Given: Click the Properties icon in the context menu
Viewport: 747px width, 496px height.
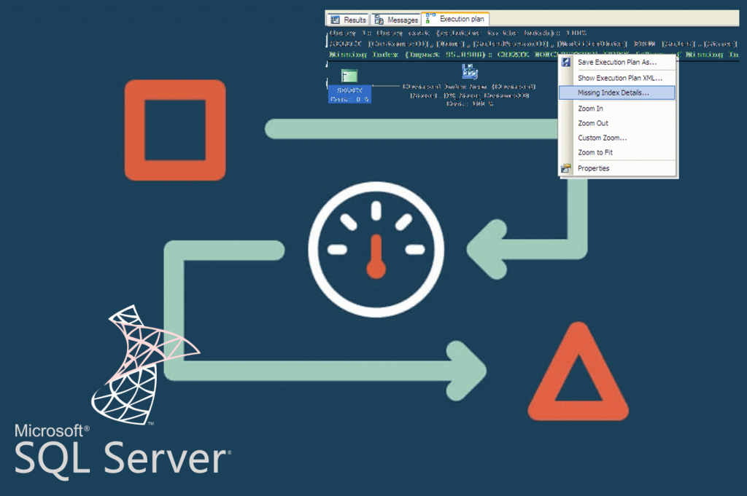Looking at the screenshot, I should (565, 168).
